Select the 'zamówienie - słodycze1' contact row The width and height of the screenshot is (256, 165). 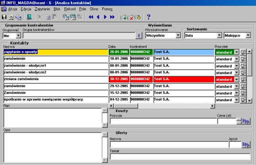point(56,66)
